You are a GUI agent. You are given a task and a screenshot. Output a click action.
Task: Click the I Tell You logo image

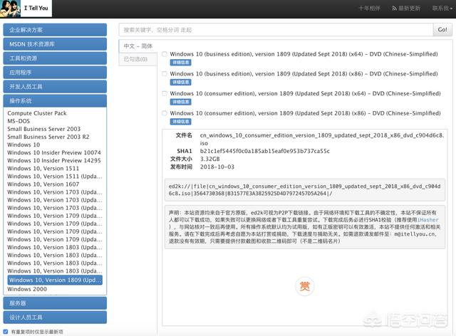coord(26,9)
